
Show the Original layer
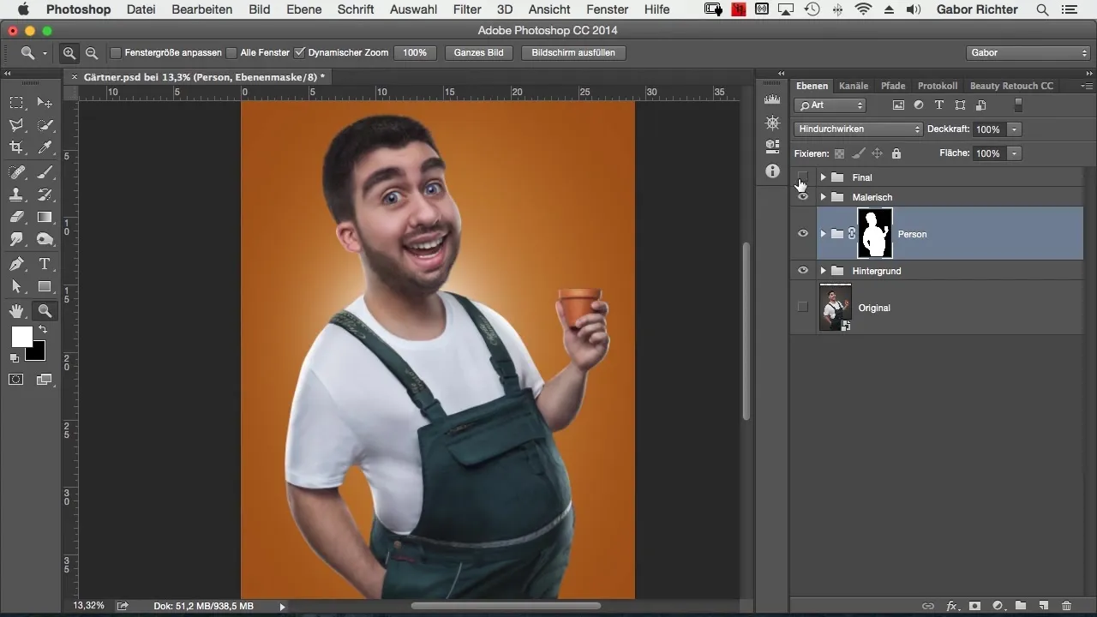tap(803, 307)
